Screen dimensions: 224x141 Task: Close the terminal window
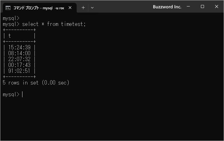tap(217, 6)
